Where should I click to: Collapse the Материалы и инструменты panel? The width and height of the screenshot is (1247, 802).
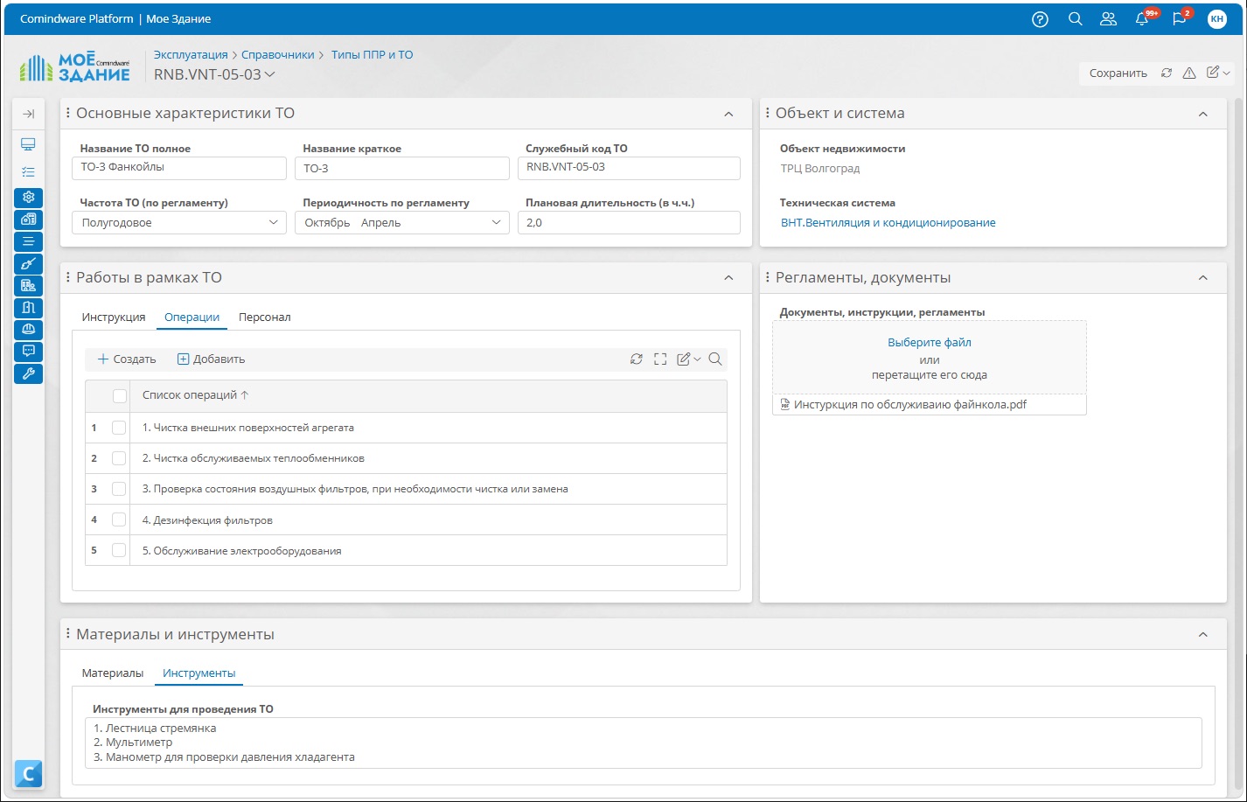(1203, 635)
